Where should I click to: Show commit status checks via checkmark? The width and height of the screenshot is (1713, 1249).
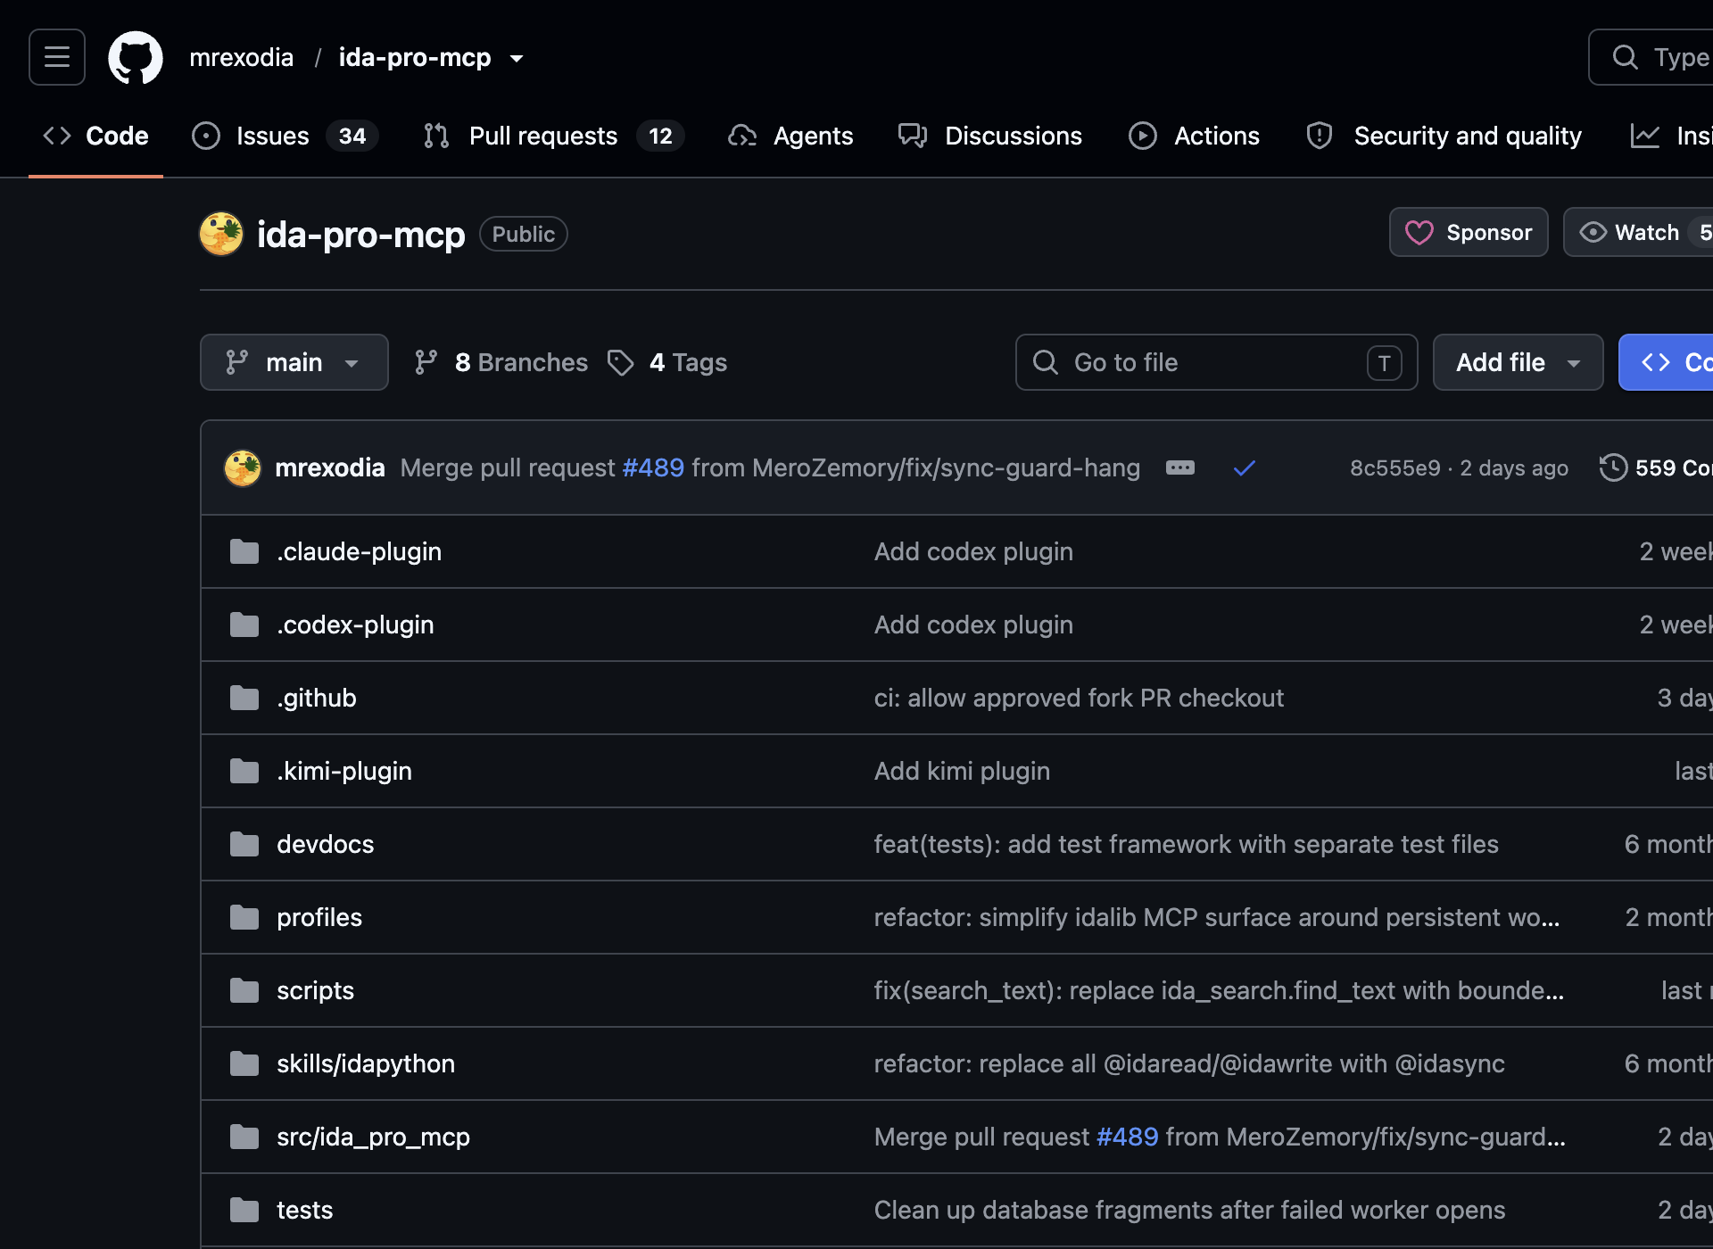click(x=1245, y=467)
